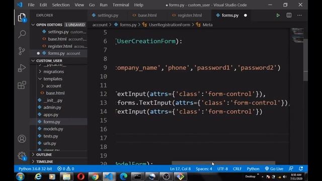Change end of line sequence CRLF
This screenshot has height=181, width=322.
[237, 169]
